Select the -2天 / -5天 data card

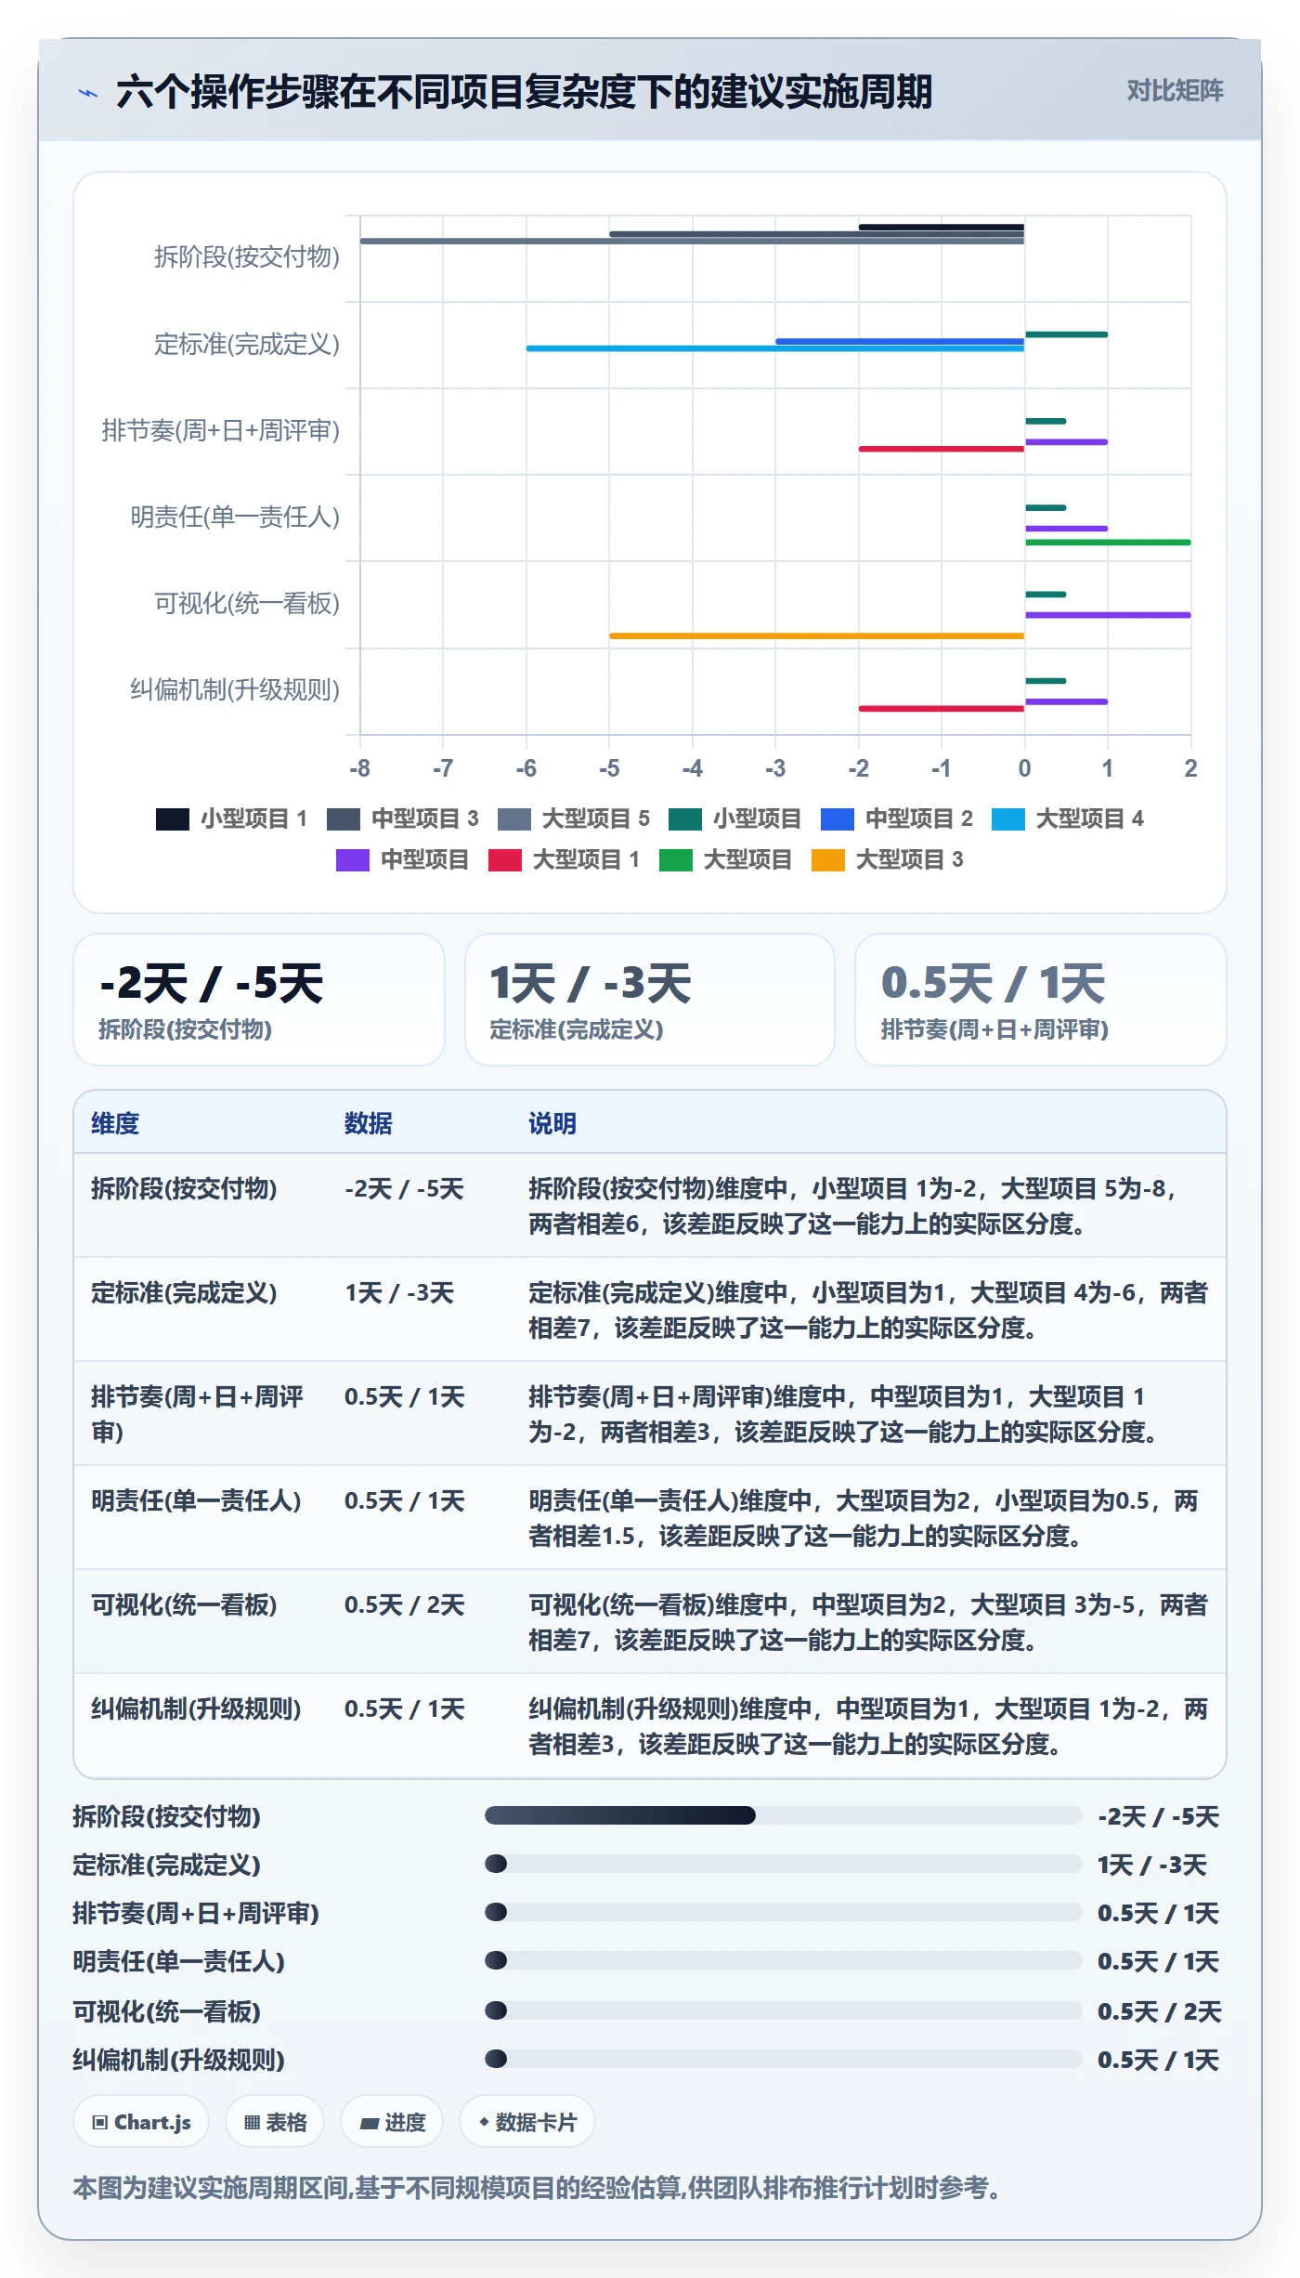pos(259,1000)
